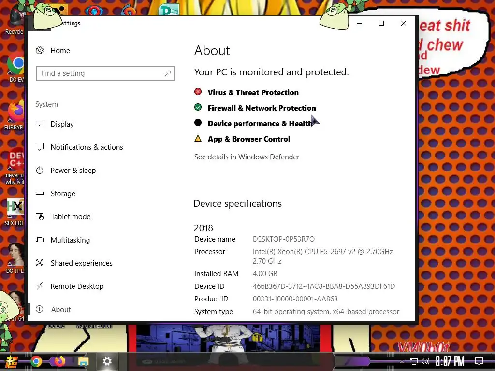
Task: Click the Product ID 00331-10000-00001-AA863
Action: pos(295,299)
